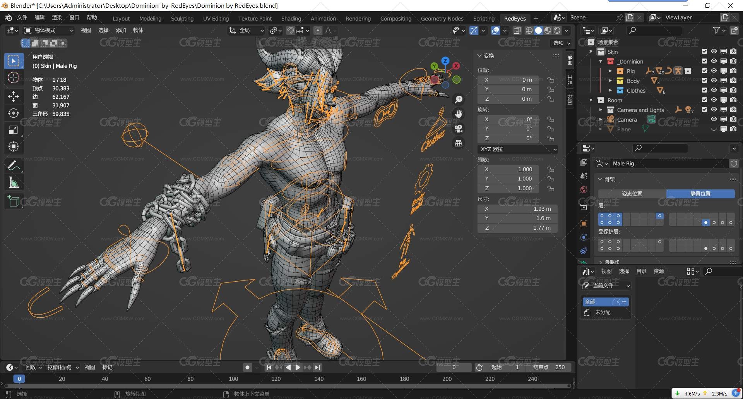743x399 pixels.
Task: Click the viewport zoom magnifier icon
Action: (x=459, y=100)
